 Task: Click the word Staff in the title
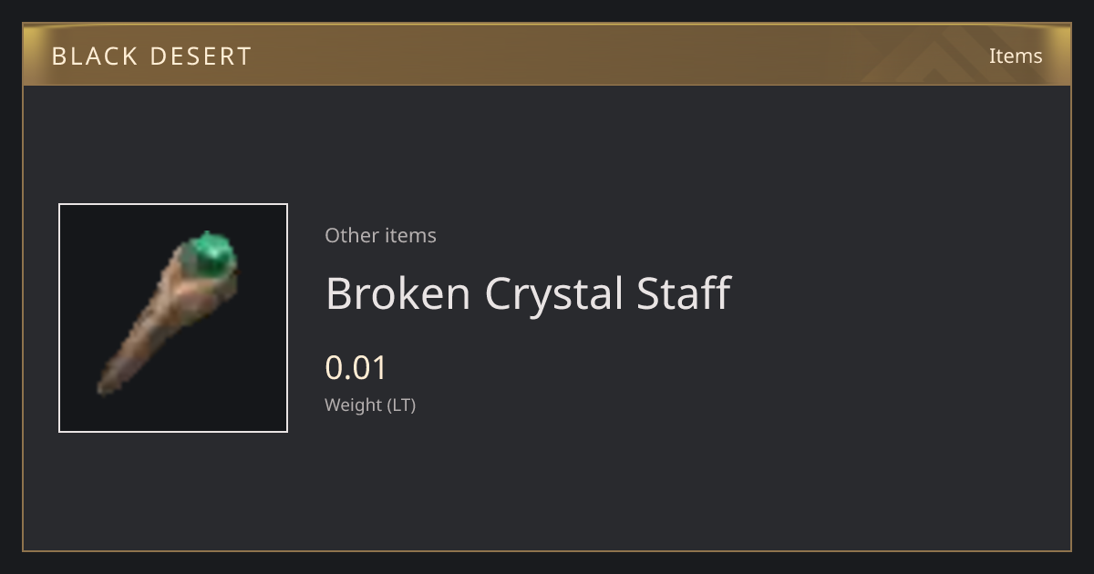click(x=685, y=293)
